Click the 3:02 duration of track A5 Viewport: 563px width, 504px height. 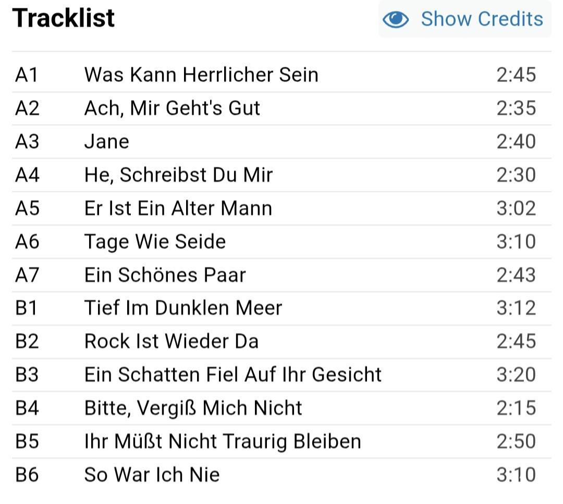516,208
